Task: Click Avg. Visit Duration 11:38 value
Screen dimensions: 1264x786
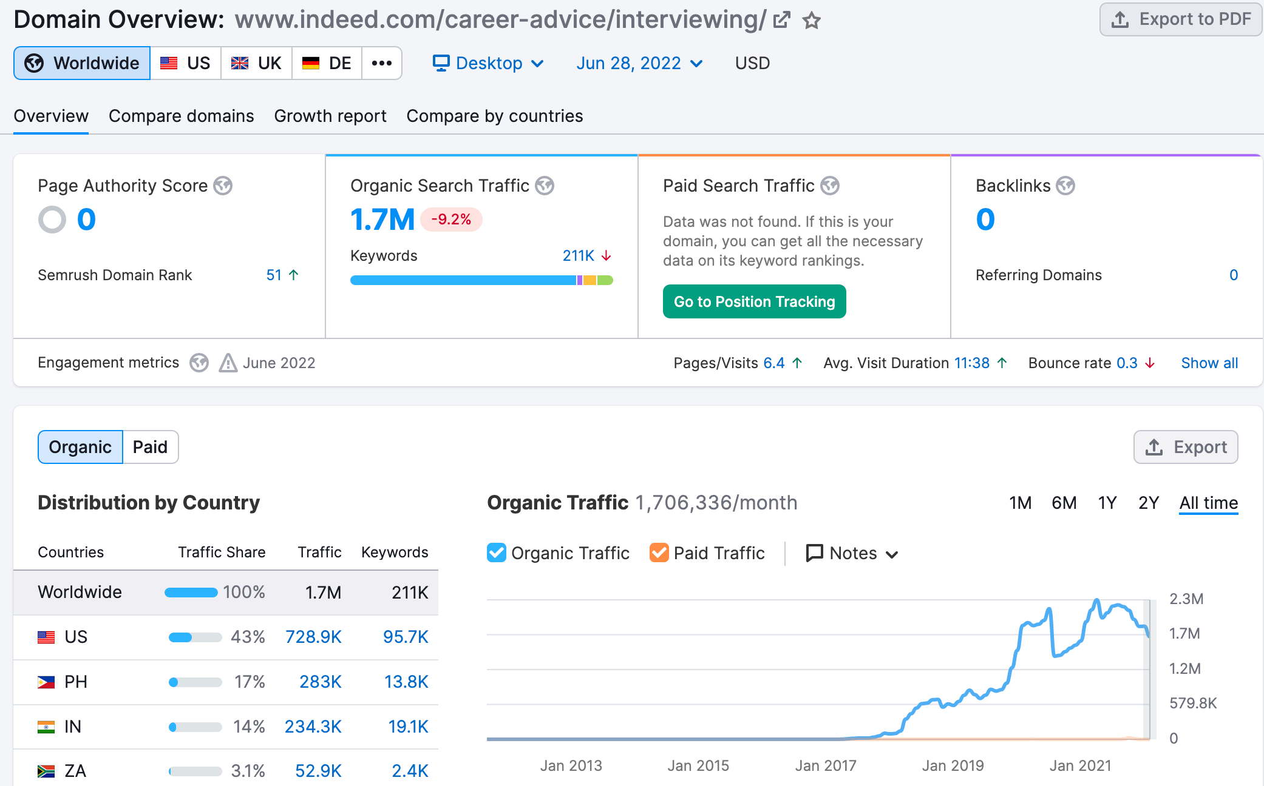Action: pos(972,363)
